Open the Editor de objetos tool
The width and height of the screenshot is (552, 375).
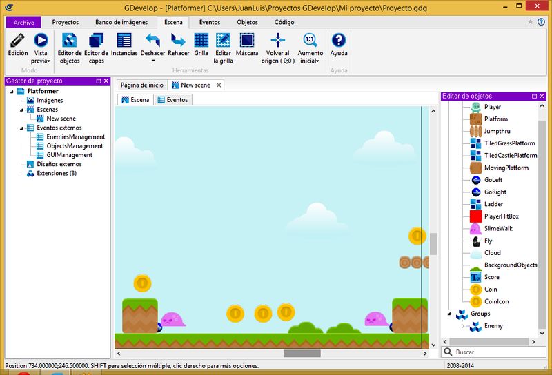coord(70,48)
